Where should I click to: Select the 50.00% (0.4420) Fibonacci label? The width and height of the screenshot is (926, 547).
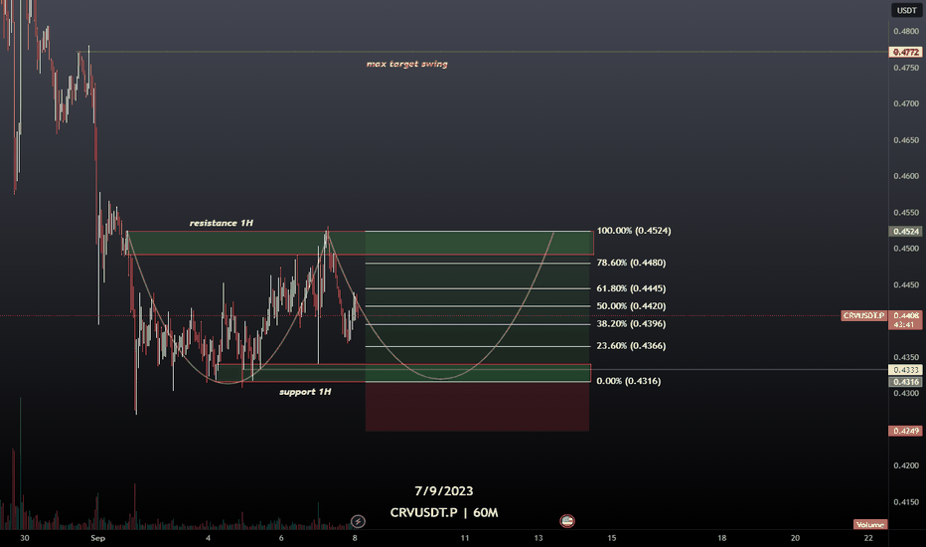tap(631, 306)
